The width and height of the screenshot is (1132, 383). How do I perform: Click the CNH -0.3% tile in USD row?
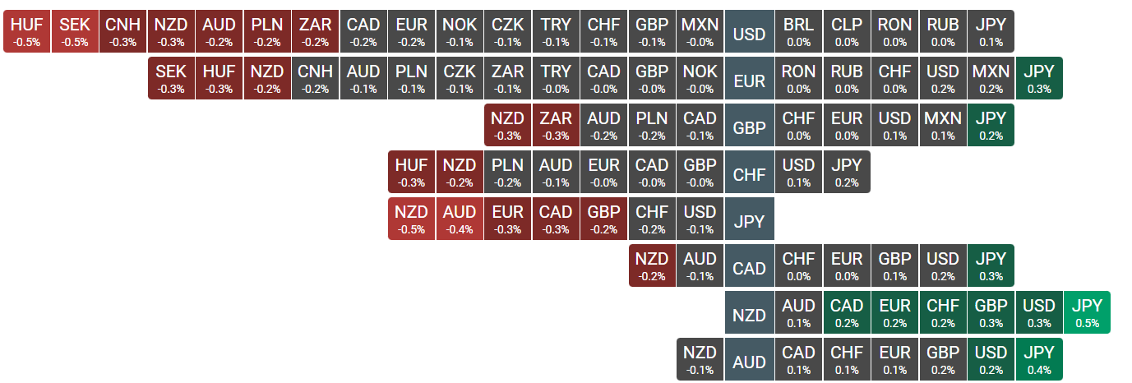(122, 31)
